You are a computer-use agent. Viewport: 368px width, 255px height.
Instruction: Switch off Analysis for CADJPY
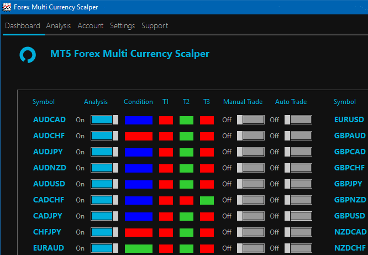click(x=104, y=216)
